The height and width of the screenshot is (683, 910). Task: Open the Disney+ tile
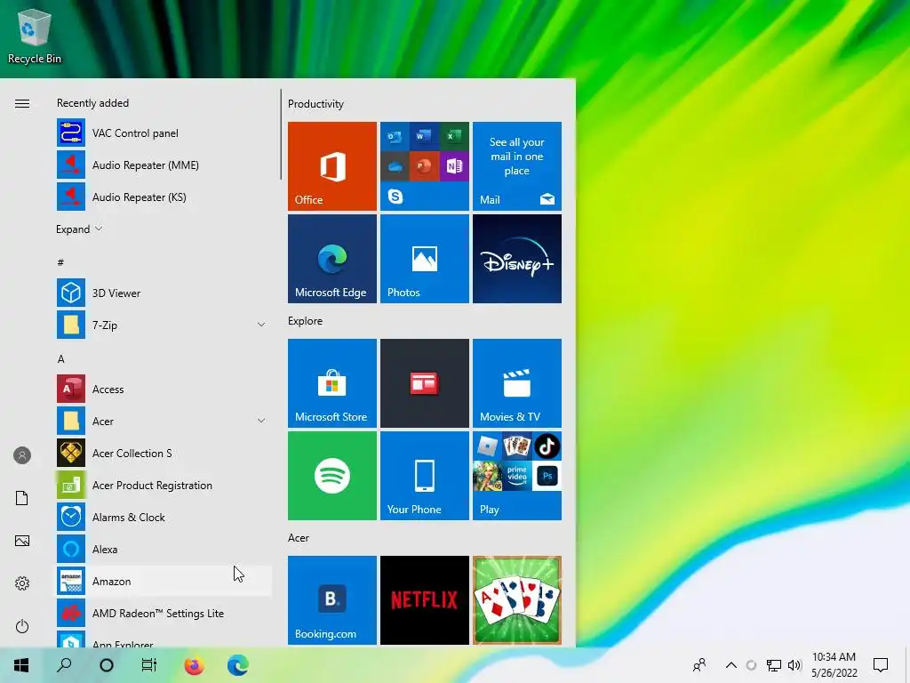[517, 259]
